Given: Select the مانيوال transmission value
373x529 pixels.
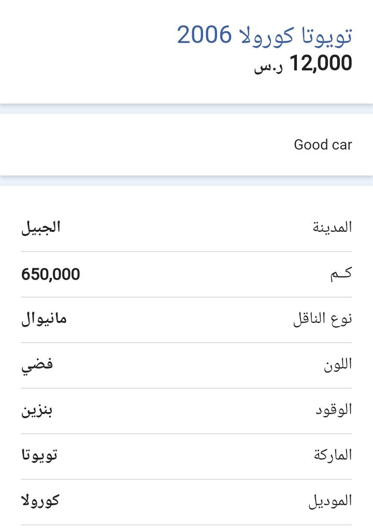Looking at the screenshot, I should (44, 319).
